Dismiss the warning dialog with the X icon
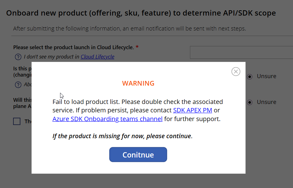Screen dimensions: 293x188 (x=236, y=71)
